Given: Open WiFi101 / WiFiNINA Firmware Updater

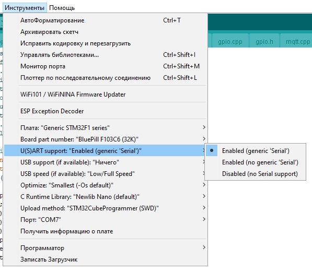Looking at the screenshot, I should point(105,94).
